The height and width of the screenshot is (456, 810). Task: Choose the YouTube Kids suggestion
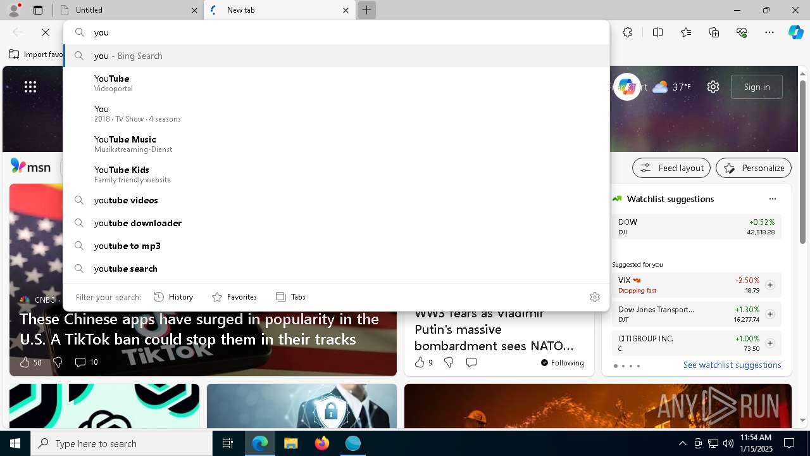click(336, 174)
